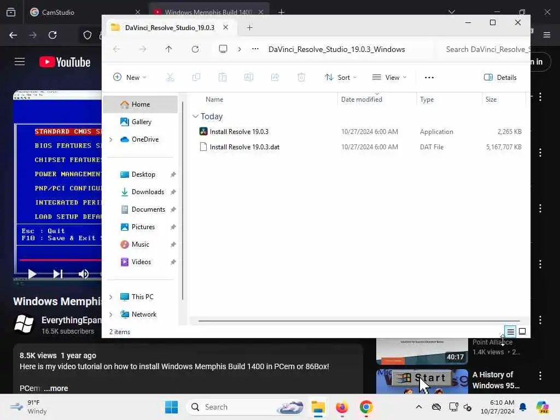Switch to large thumbnails view layout
This screenshot has width=560, height=420.
(x=522, y=332)
